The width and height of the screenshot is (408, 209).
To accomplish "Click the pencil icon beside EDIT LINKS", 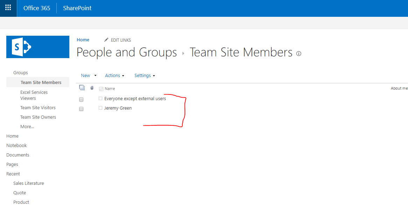I will click(x=106, y=40).
